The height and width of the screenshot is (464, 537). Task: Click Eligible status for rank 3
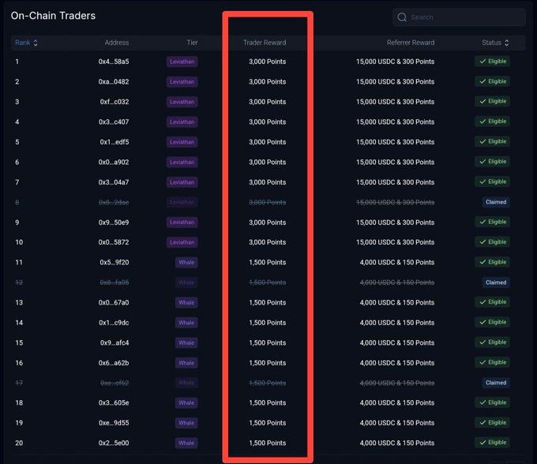coord(492,101)
